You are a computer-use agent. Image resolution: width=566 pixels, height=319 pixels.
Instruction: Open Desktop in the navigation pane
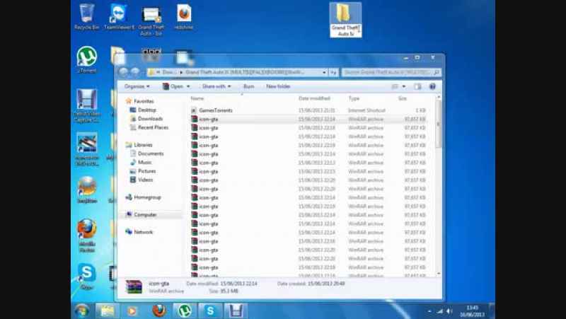point(143,110)
